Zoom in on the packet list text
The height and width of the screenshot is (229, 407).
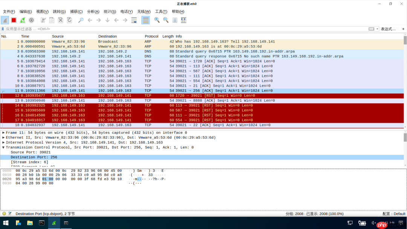(x=157, y=20)
